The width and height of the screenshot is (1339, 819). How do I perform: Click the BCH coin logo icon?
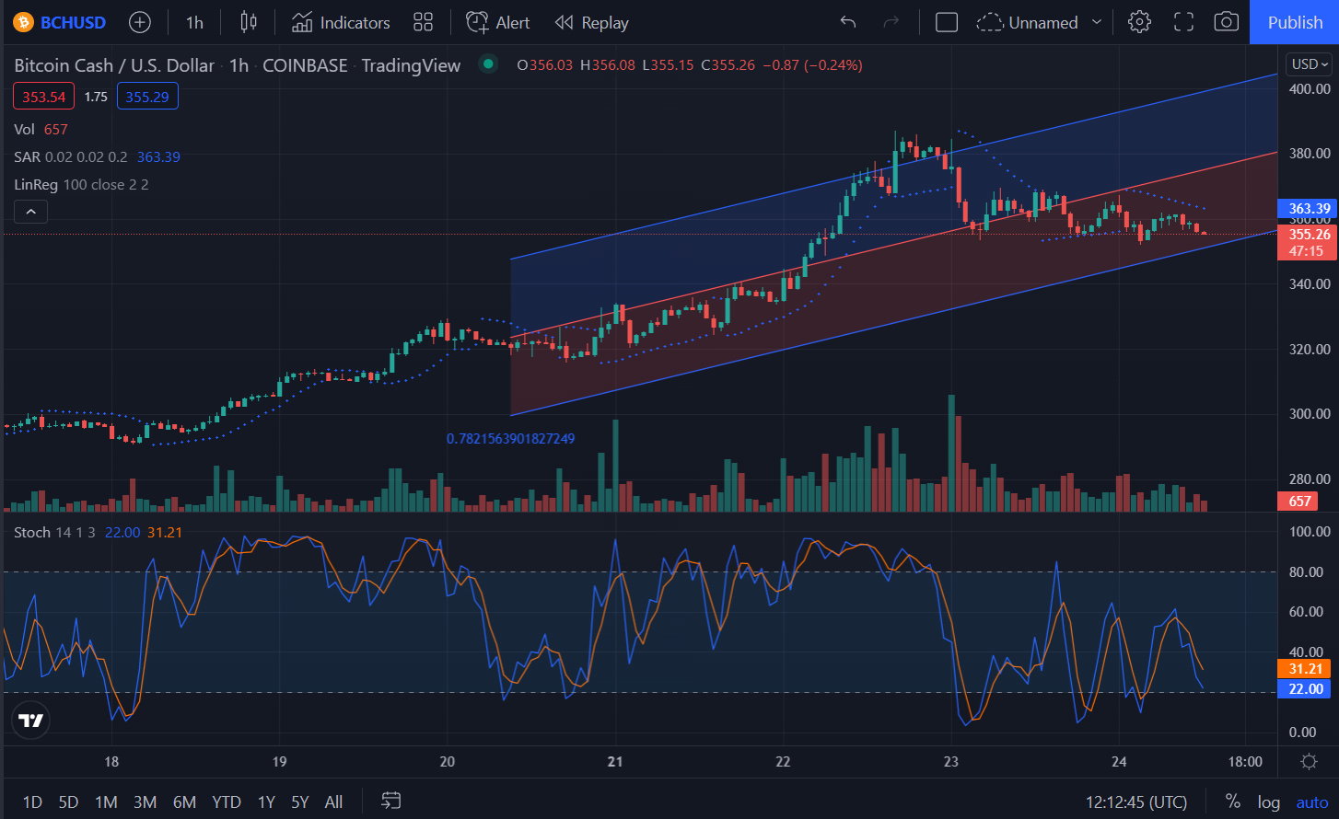click(x=24, y=22)
